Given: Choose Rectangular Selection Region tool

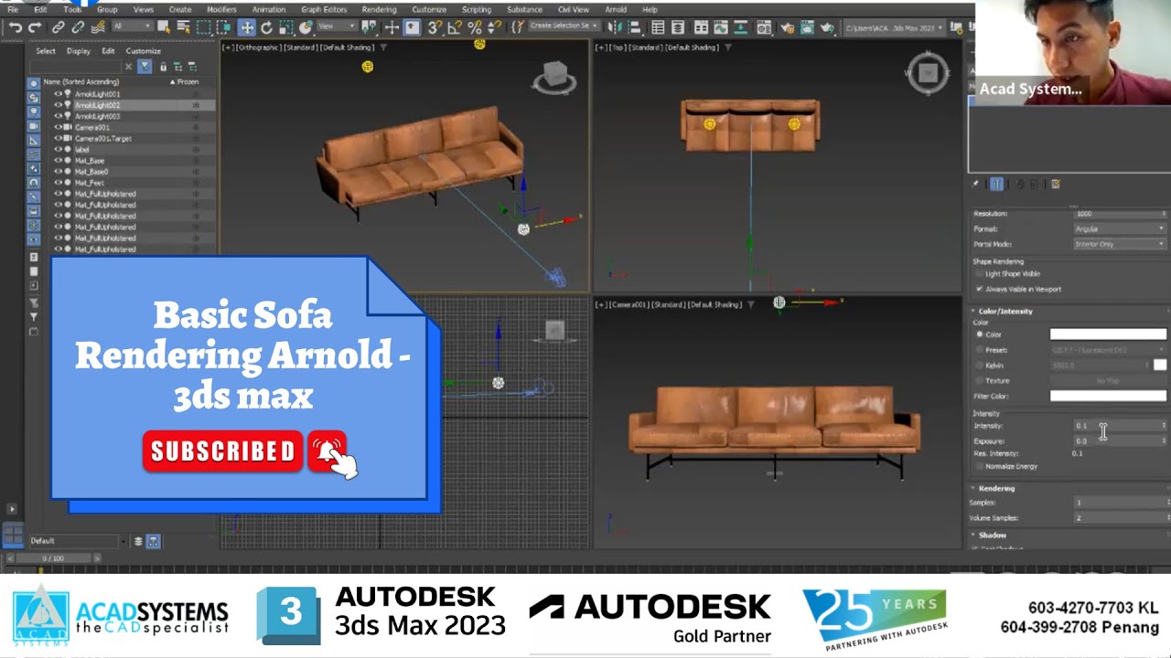Looking at the screenshot, I should pyautogui.click(x=203, y=27).
